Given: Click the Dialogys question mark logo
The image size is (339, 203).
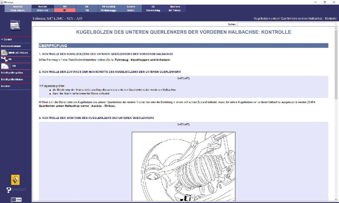Looking at the screenshot, I should [x=9, y=190].
